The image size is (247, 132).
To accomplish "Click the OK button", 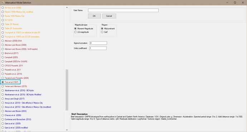I will point(94,16).
